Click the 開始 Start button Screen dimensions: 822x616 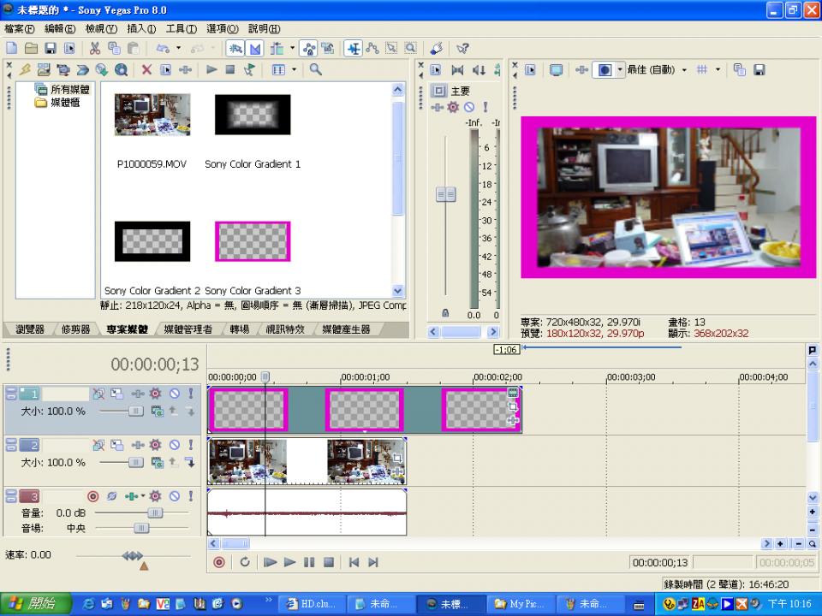click(34, 604)
